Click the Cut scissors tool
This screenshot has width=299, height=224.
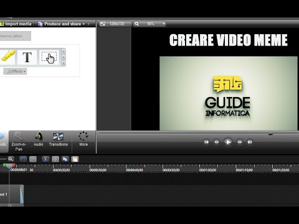[45, 159]
